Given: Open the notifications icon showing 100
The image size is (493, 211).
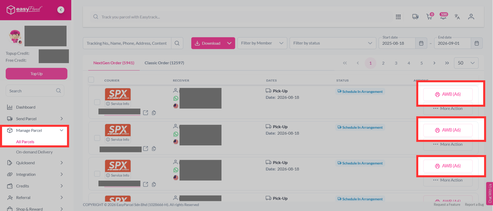Looking at the screenshot, I should [443, 16].
